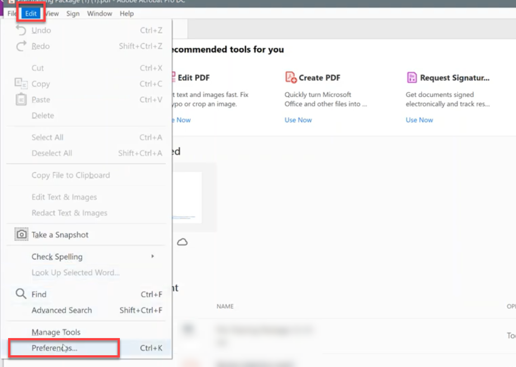Open the View menu
The image size is (516, 367).
[52, 14]
